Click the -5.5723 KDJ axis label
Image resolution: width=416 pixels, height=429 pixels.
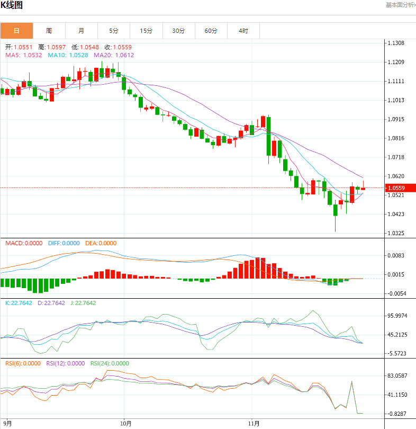click(x=397, y=353)
